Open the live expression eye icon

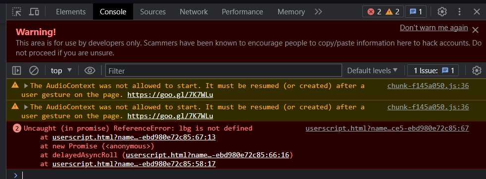pyautogui.click(x=90, y=71)
